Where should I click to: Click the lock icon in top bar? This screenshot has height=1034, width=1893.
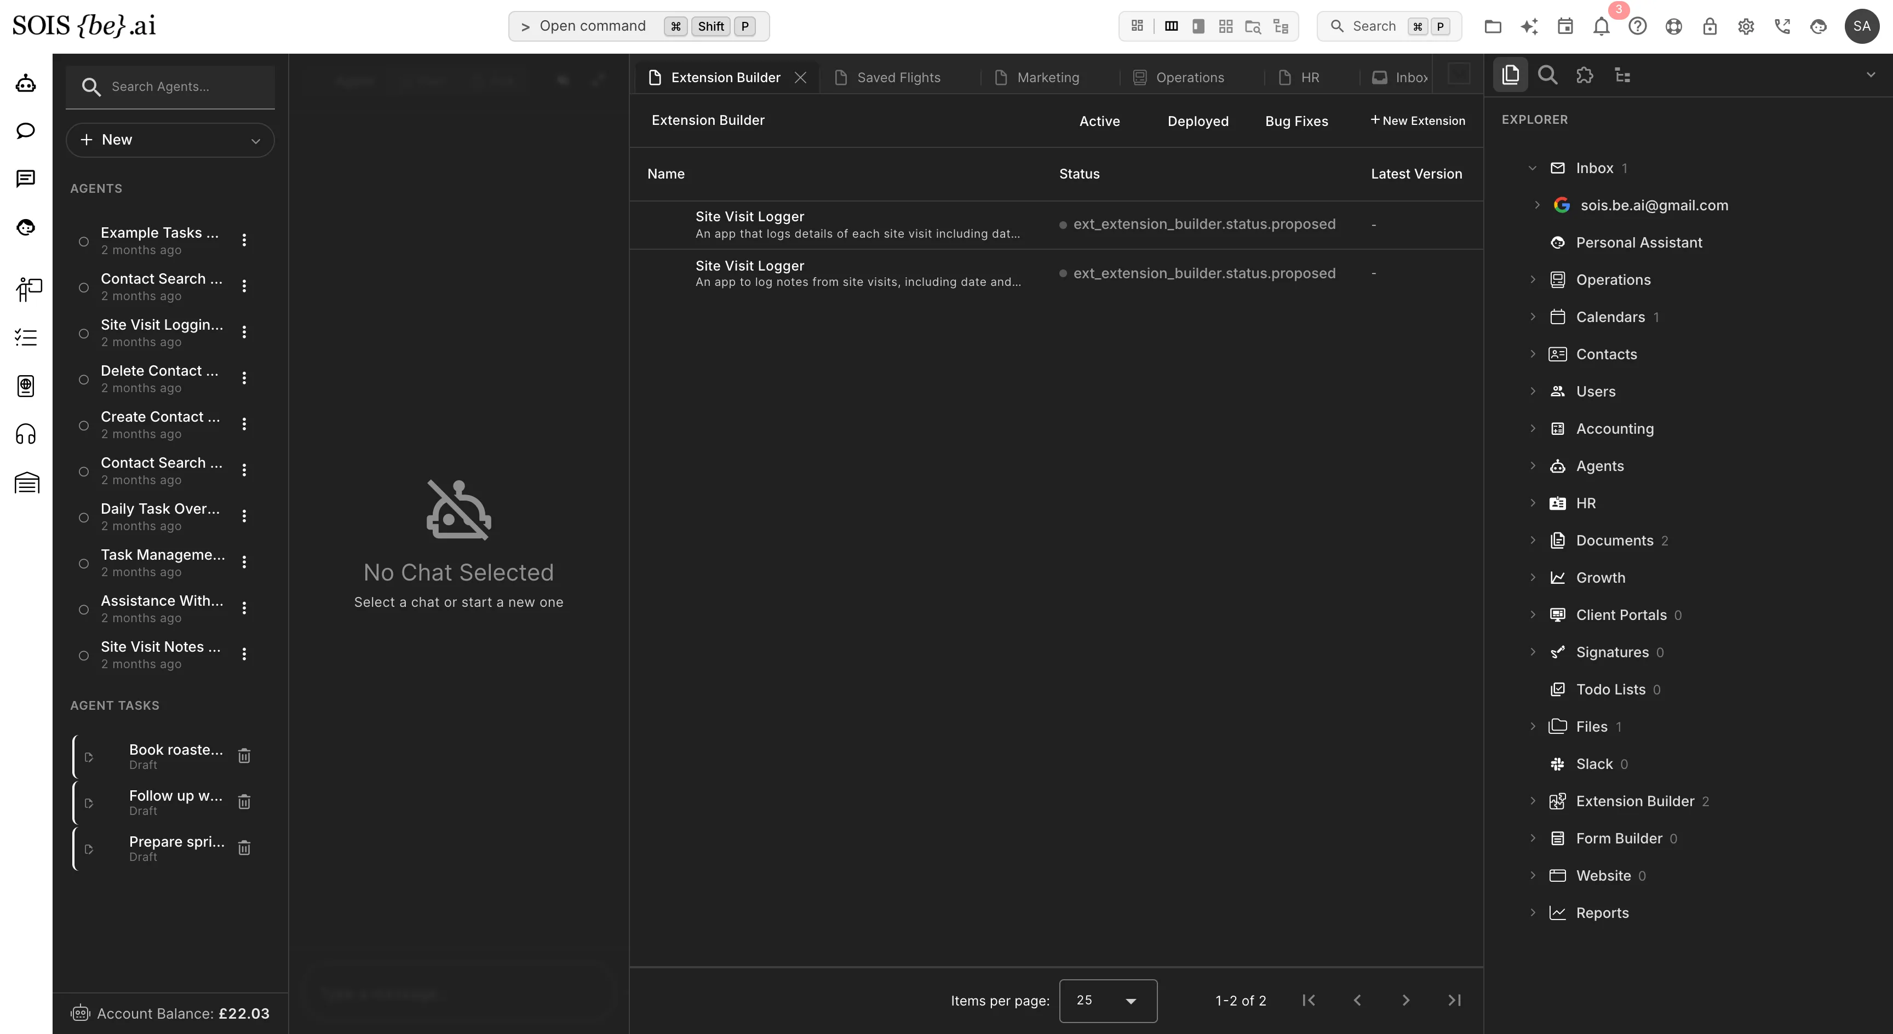(1710, 26)
